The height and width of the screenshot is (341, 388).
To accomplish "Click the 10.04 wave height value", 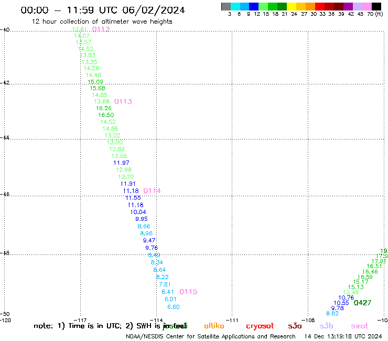I will [138, 212].
